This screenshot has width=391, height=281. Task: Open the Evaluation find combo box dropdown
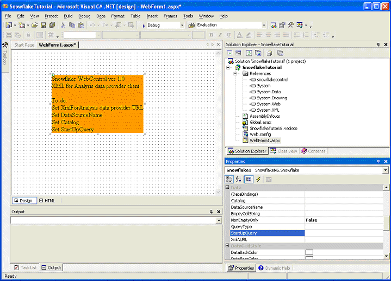click(x=264, y=25)
